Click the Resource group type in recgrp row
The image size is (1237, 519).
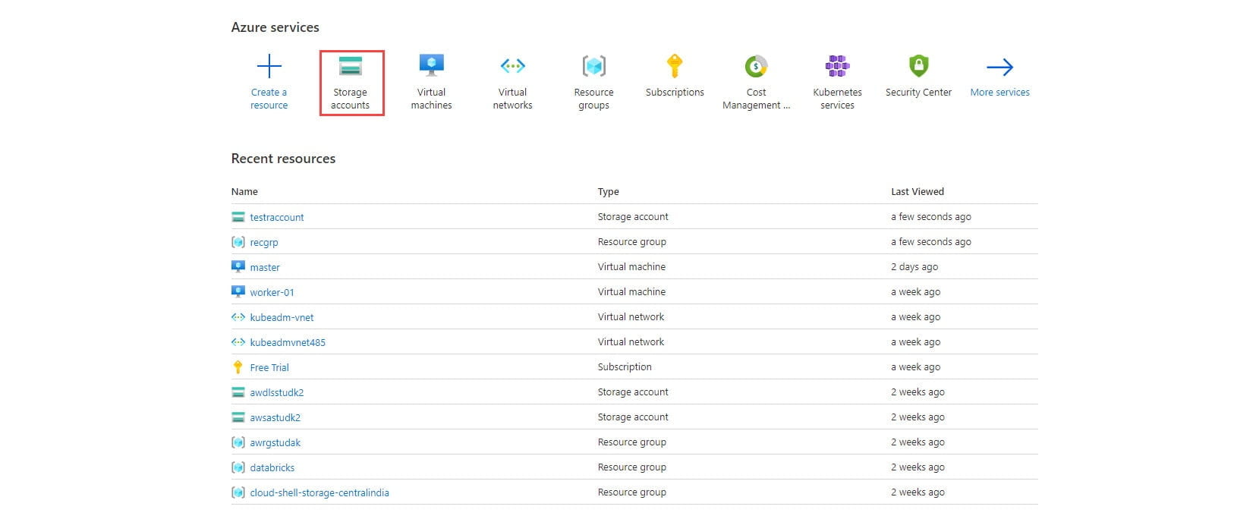click(x=632, y=242)
